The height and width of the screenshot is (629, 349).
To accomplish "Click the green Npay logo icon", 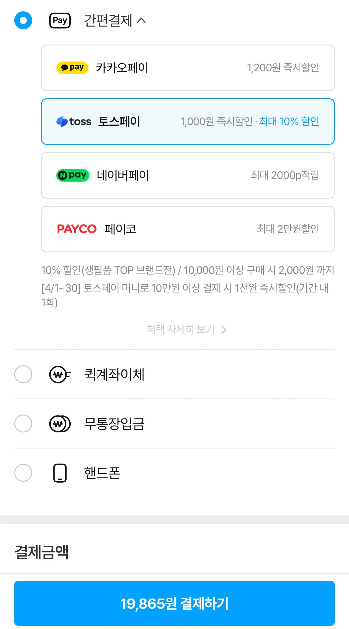I will pos(72,175).
